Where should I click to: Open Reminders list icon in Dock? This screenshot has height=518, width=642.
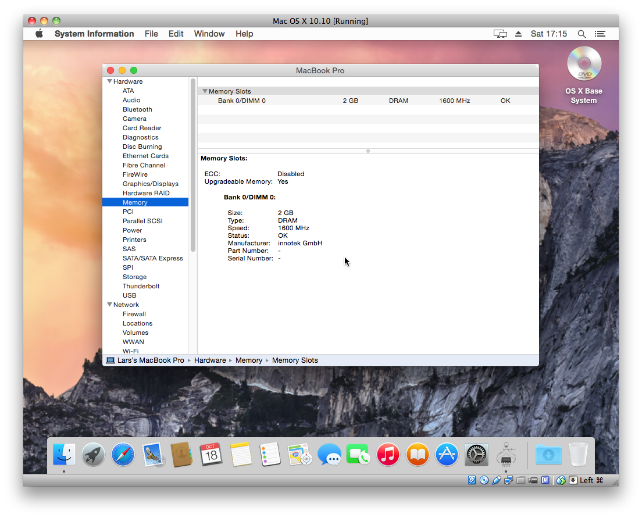(x=270, y=455)
